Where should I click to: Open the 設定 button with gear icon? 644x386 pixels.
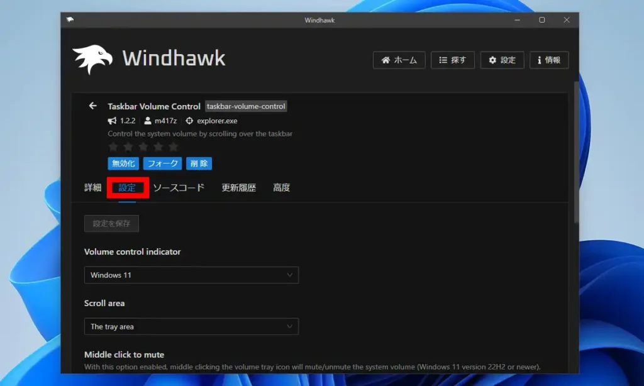click(502, 60)
